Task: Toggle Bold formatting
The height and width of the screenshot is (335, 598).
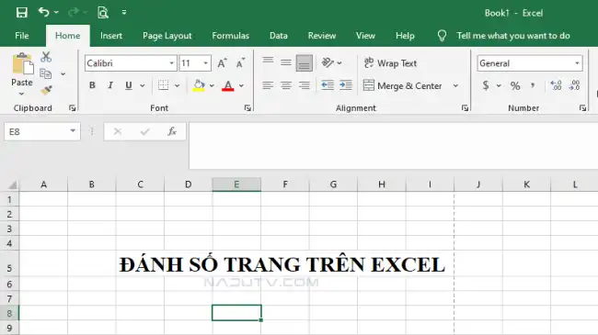Action: click(92, 85)
